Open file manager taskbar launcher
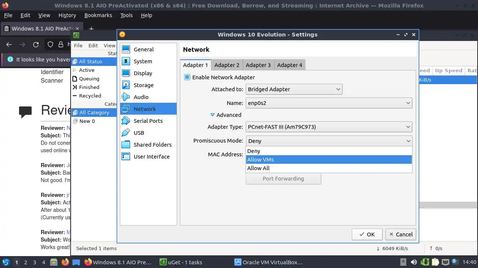This screenshot has width=478, height=268. [53, 262]
